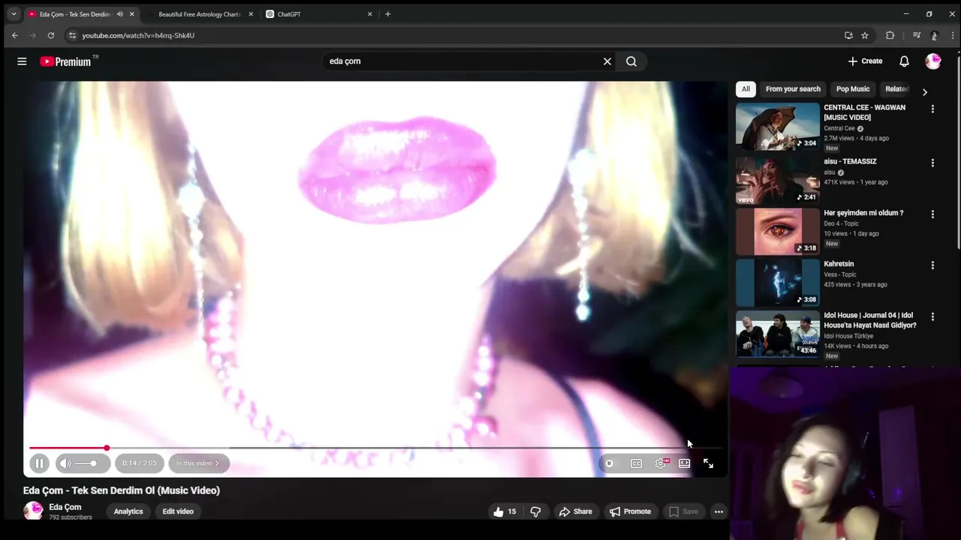The height and width of the screenshot is (540, 961).
Task: Seek on the red video progress bar
Action: pos(375,448)
